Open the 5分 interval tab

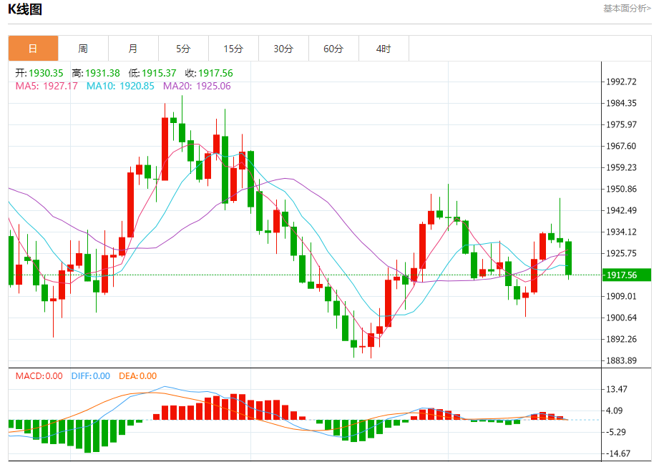[x=183, y=49]
